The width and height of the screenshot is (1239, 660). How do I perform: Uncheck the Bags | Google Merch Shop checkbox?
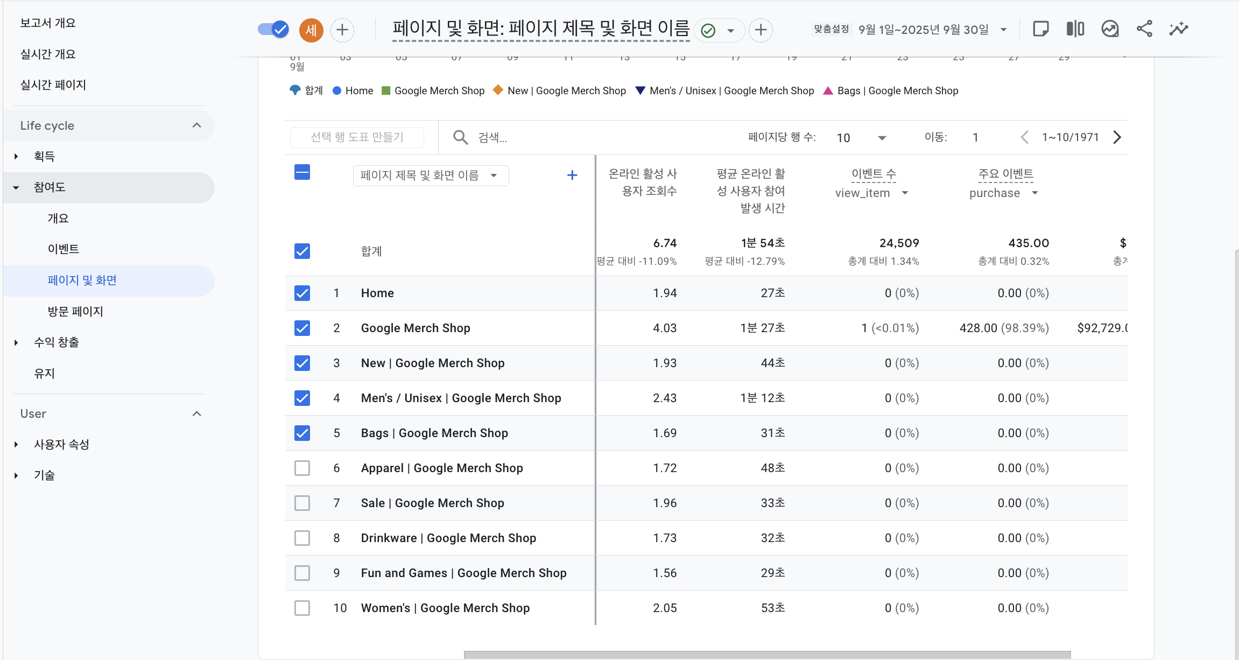302,433
